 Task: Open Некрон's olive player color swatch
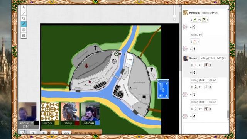[57, 123]
